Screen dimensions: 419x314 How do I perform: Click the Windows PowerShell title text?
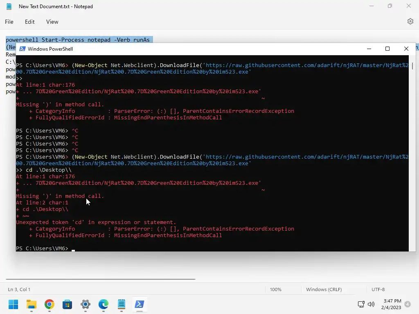[50, 49]
